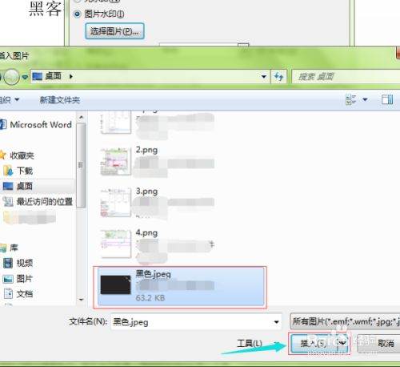Click the 搜索 桌面 search field
The image size is (400, 367).
click(x=346, y=77)
